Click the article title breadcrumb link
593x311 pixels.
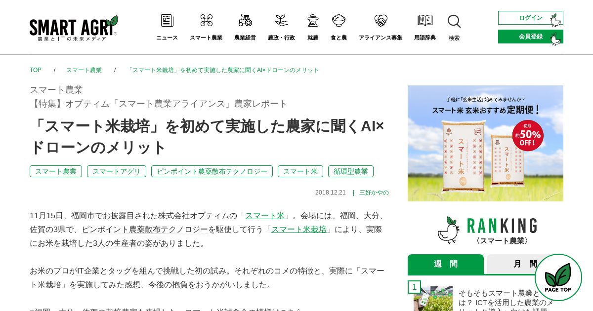coord(223,70)
